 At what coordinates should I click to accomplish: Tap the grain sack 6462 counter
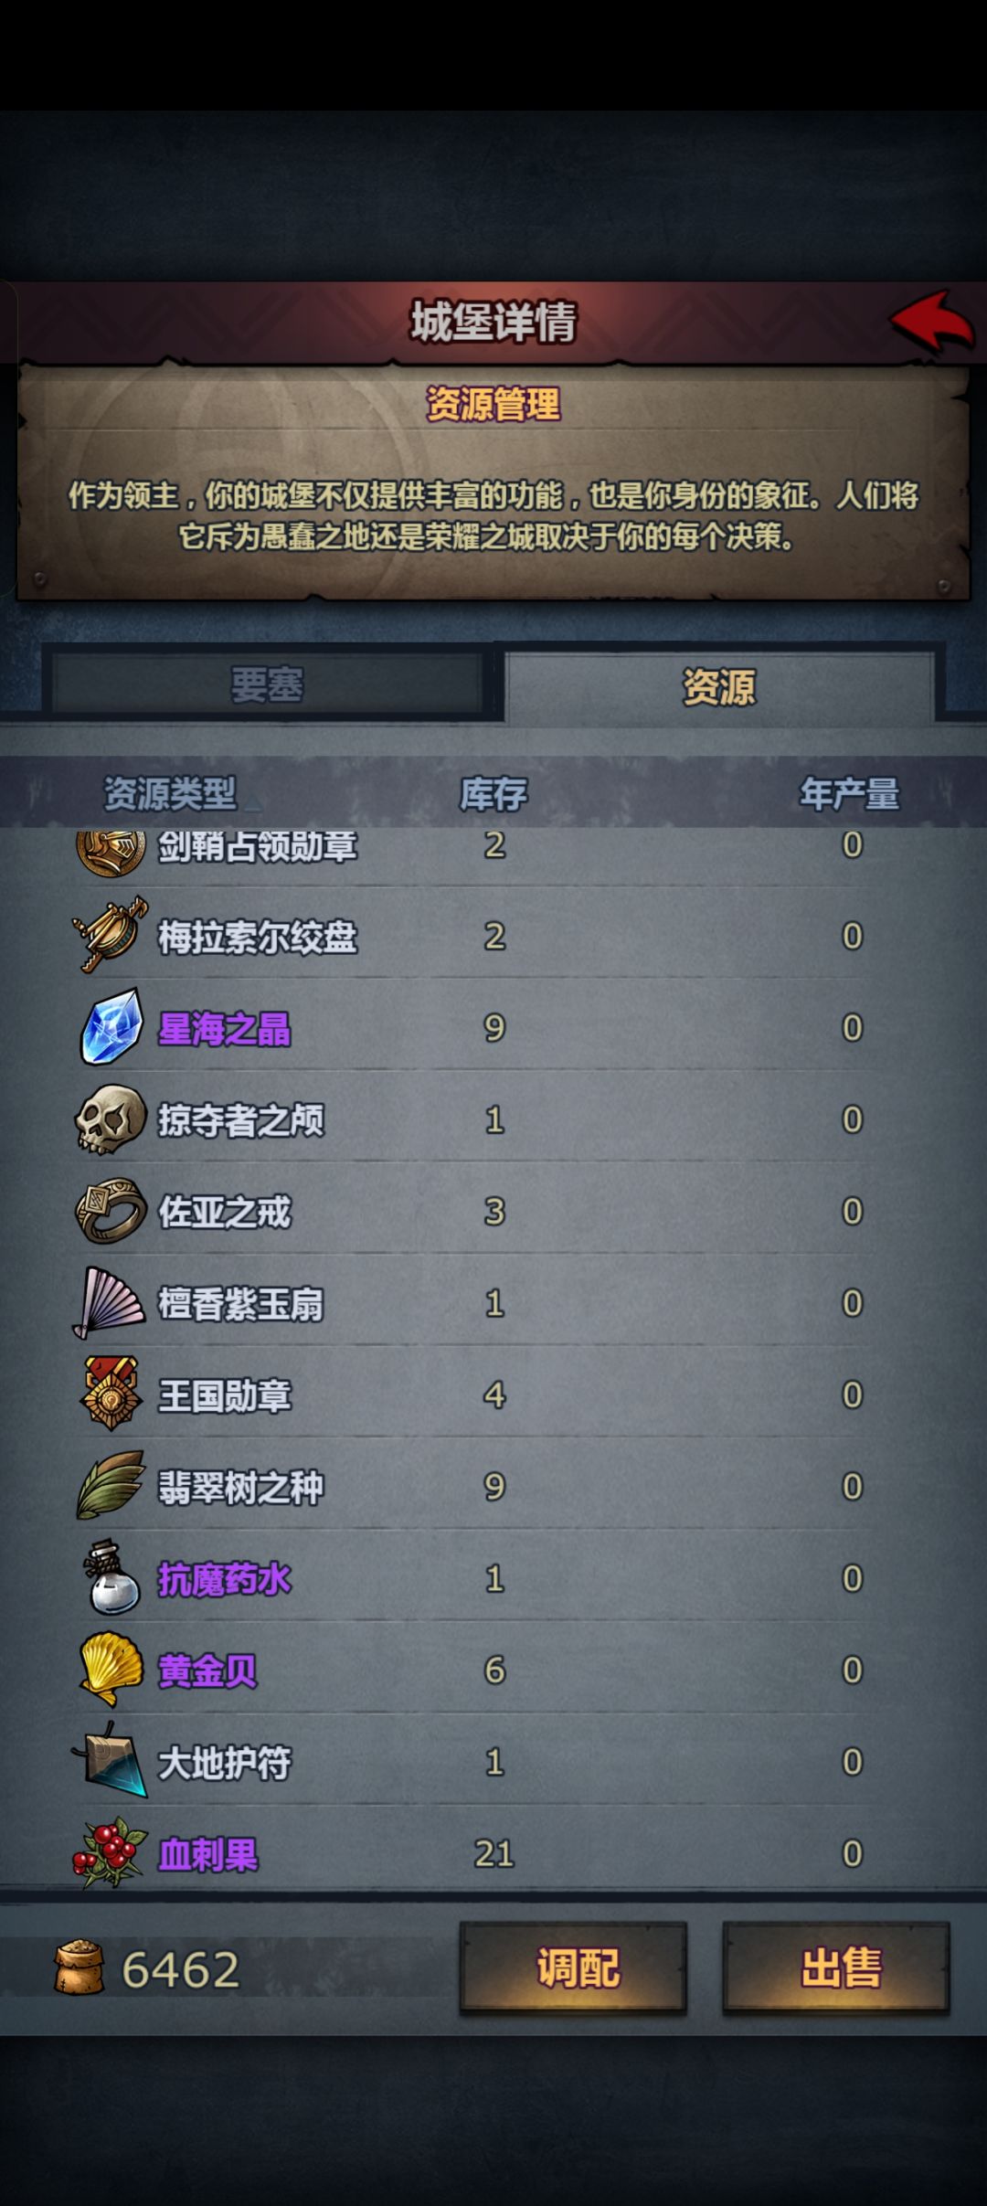click(x=148, y=1968)
